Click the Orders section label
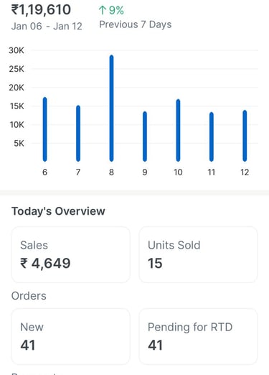 [29, 296]
